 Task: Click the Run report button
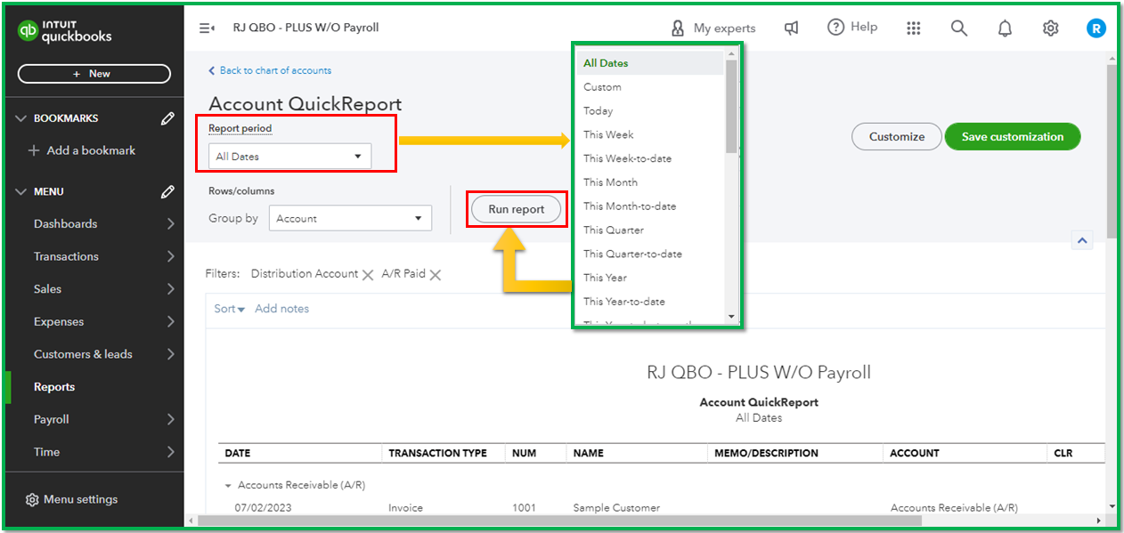516,208
